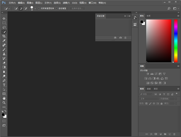Select the Eyedropper tool
Image resolution: width=181 pixels, height=137 pixels.
pyautogui.click(x=4, y=40)
